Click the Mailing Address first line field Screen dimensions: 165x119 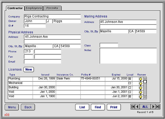tap(128, 22)
